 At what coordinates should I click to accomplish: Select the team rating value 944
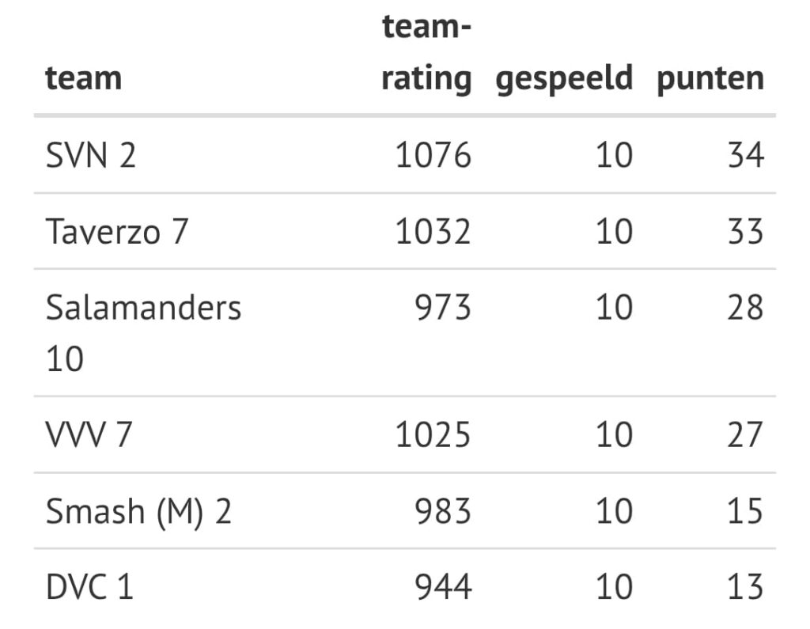[x=443, y=588]
